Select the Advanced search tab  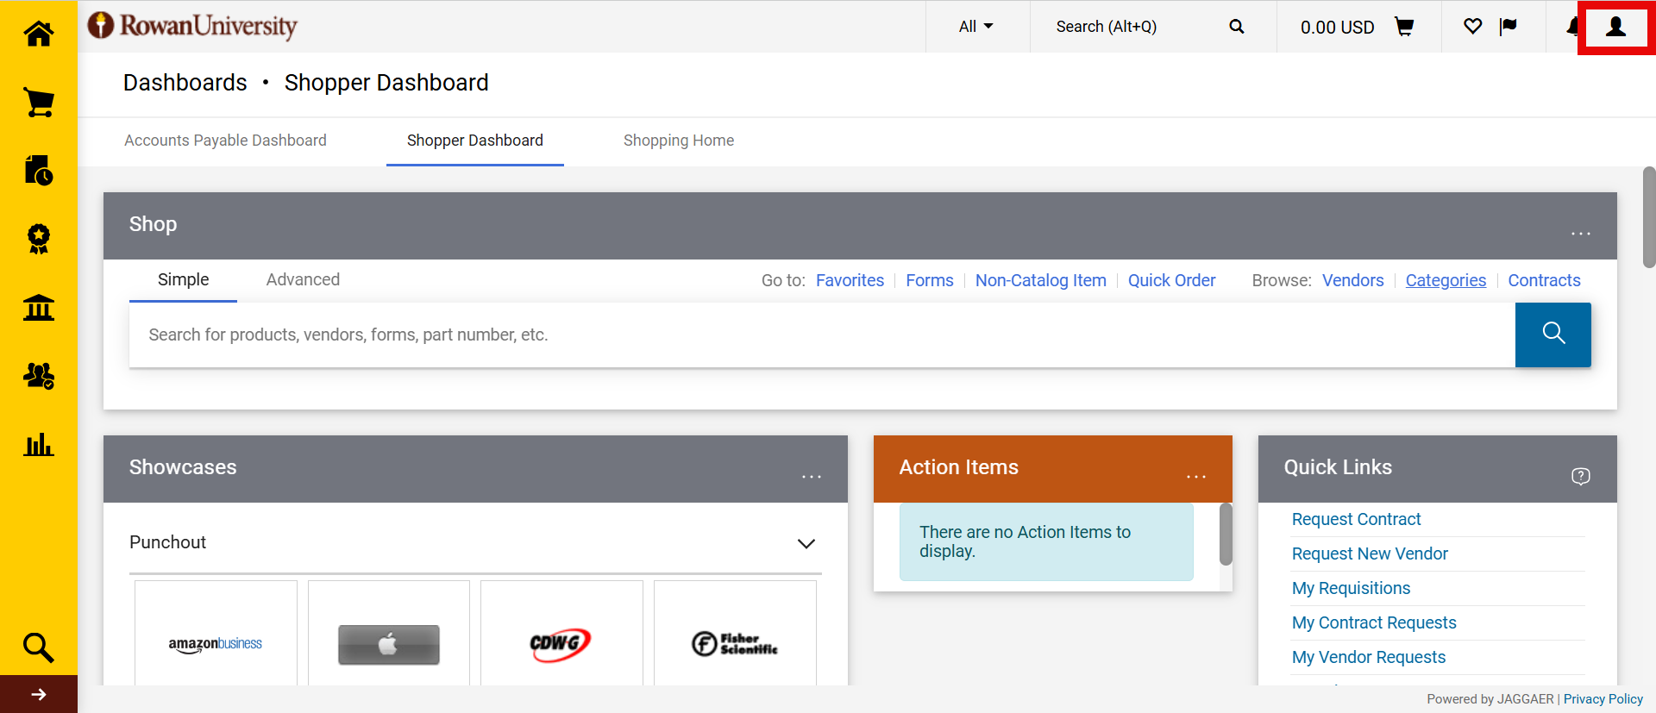tap(303, 279)
